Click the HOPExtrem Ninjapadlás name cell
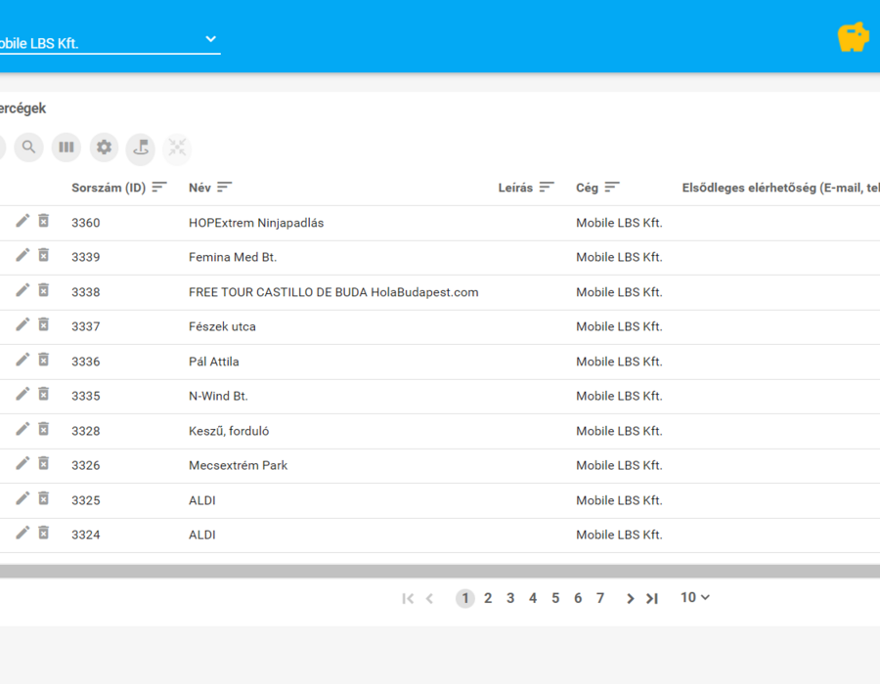The width and height of the screenshot is (880, 684). [256, 223]
